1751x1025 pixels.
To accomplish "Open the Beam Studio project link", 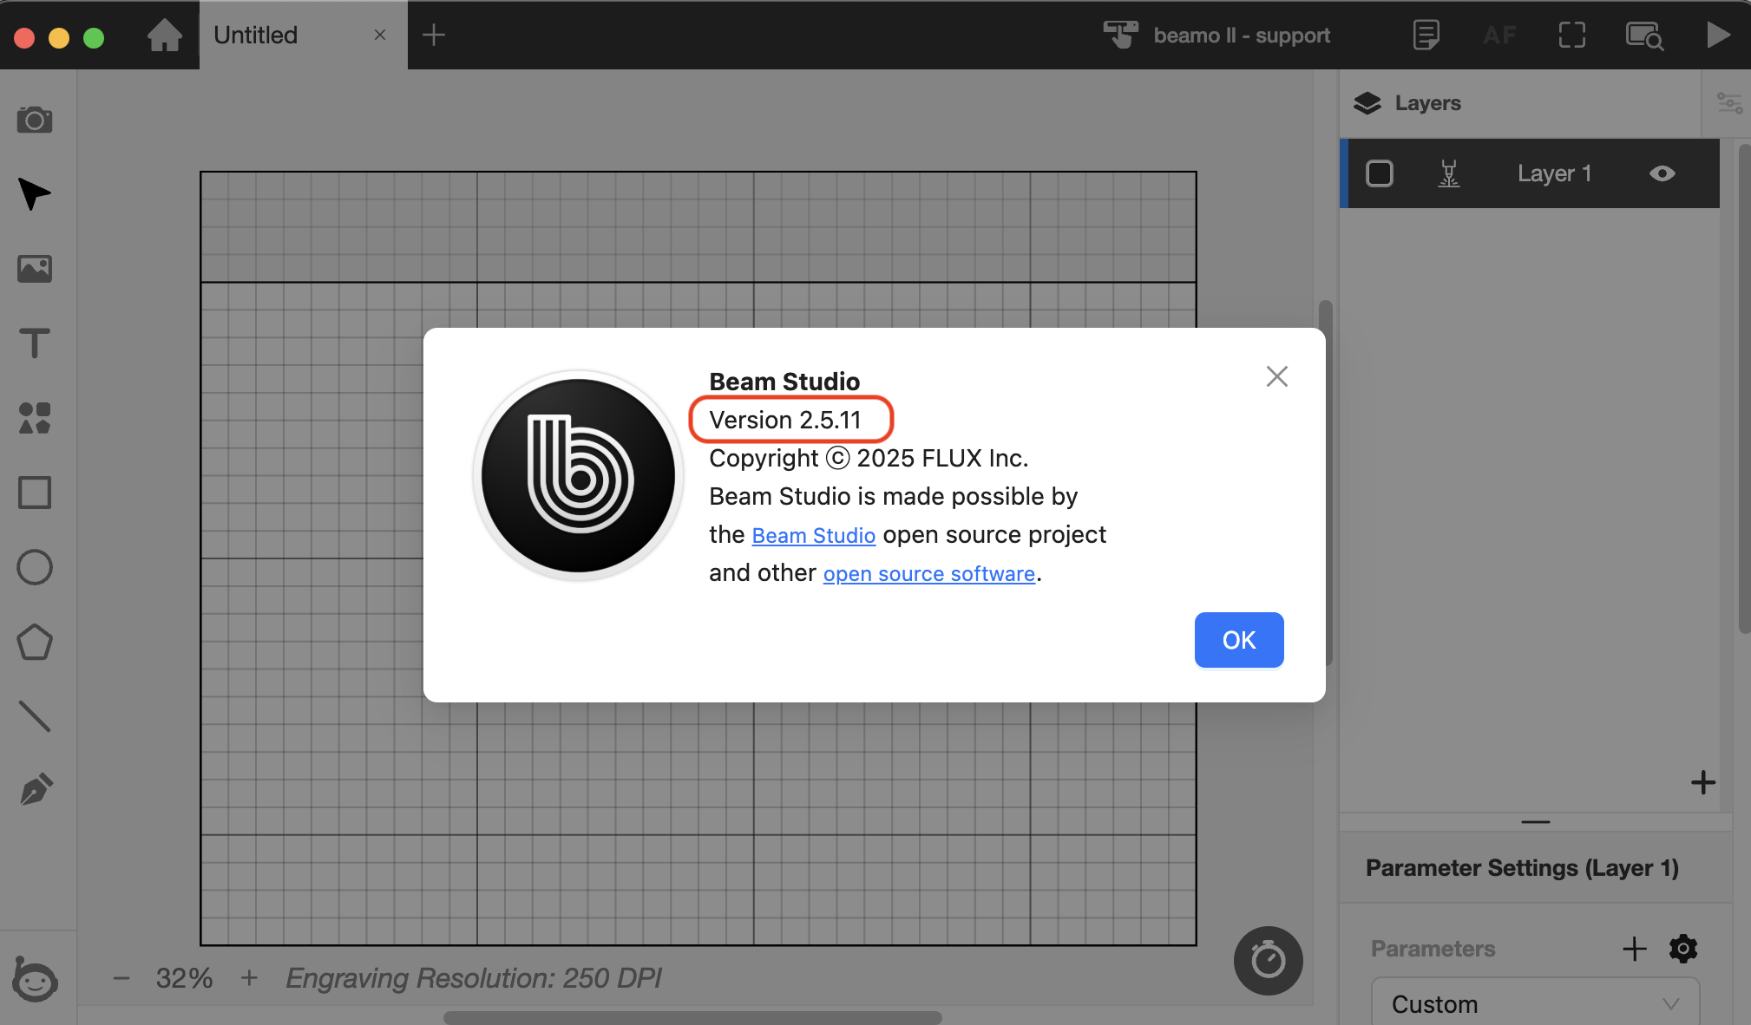I will (813, 536).
